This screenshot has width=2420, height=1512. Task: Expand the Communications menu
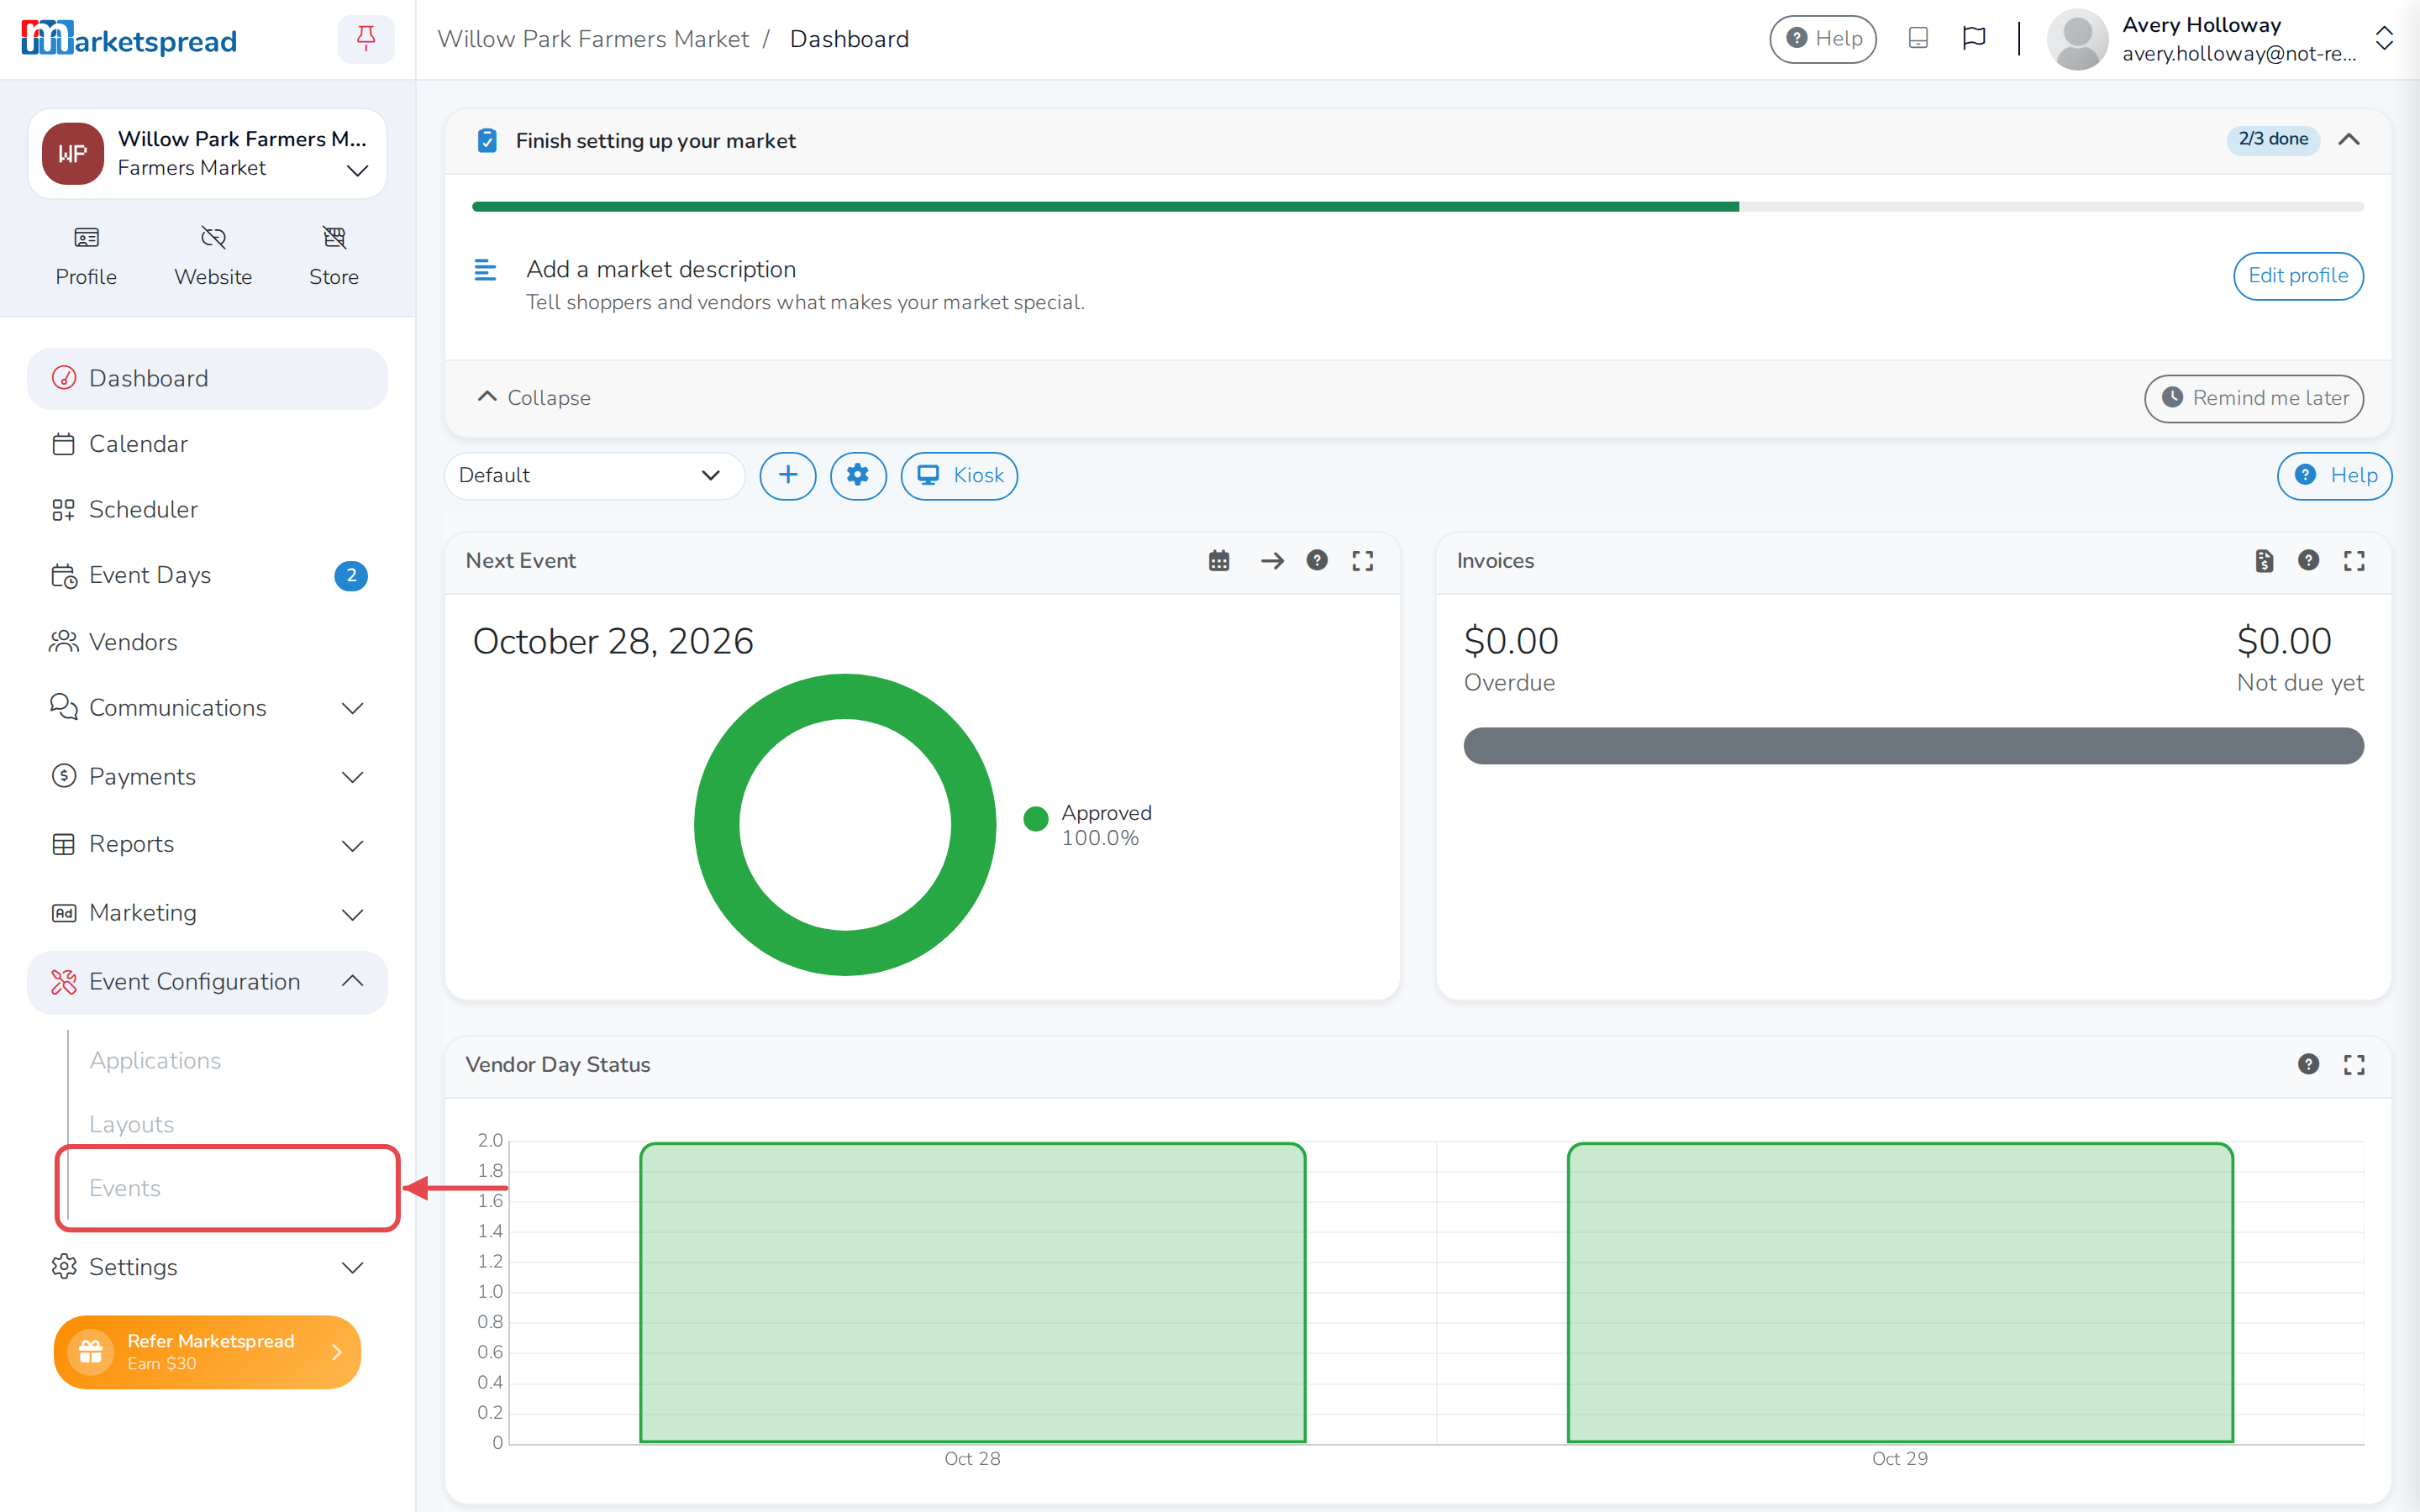207,708
